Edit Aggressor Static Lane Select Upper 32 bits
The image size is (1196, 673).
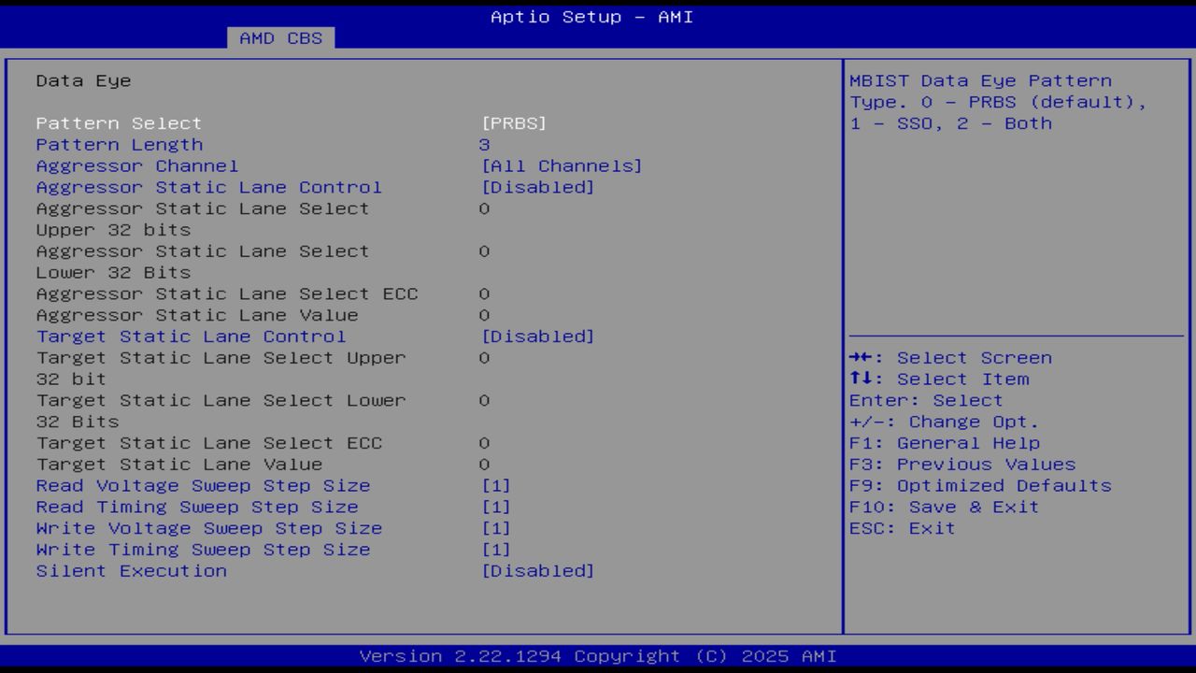click(x=484, y=208)
